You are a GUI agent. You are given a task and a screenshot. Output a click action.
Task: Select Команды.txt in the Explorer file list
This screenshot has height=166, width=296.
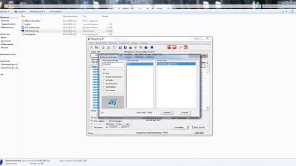click(x=30, y=34)
